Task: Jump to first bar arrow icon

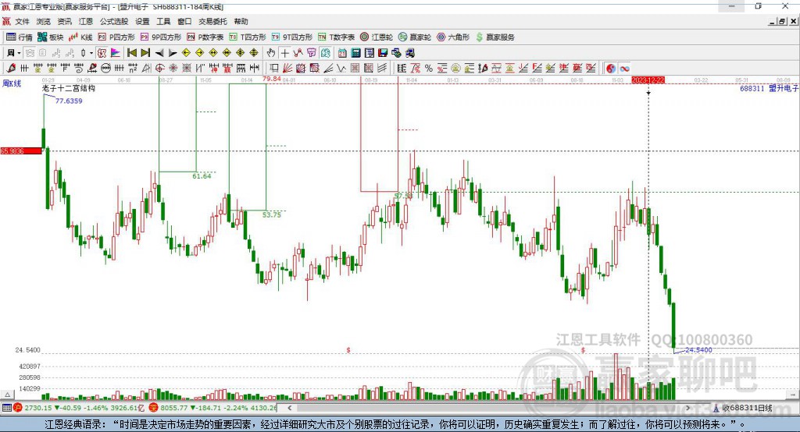Action: click(131, 53)
